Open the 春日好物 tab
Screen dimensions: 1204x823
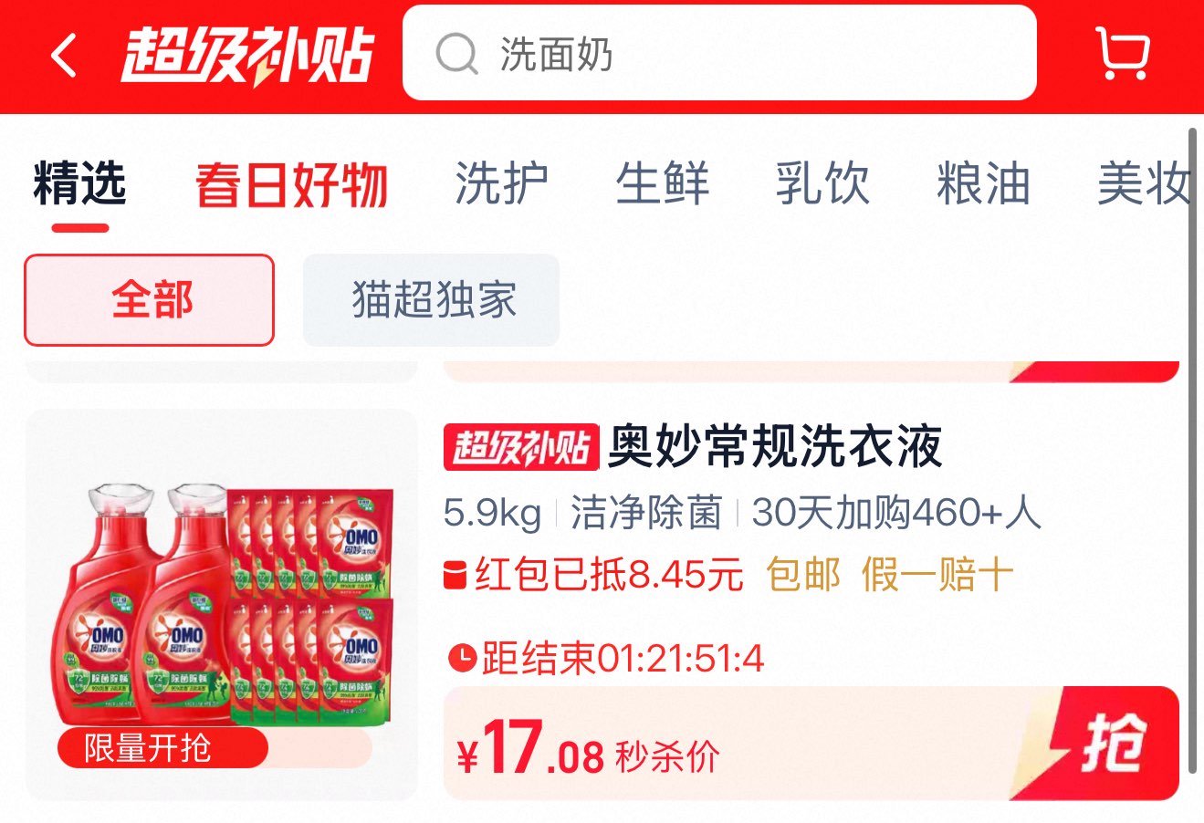[292, 184]
